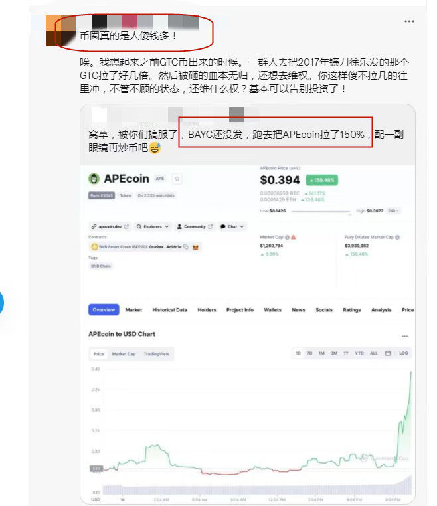437x506 pixels.
Task: Click the Fully Diluted Market Cap info icon
Action: (398, 237)
